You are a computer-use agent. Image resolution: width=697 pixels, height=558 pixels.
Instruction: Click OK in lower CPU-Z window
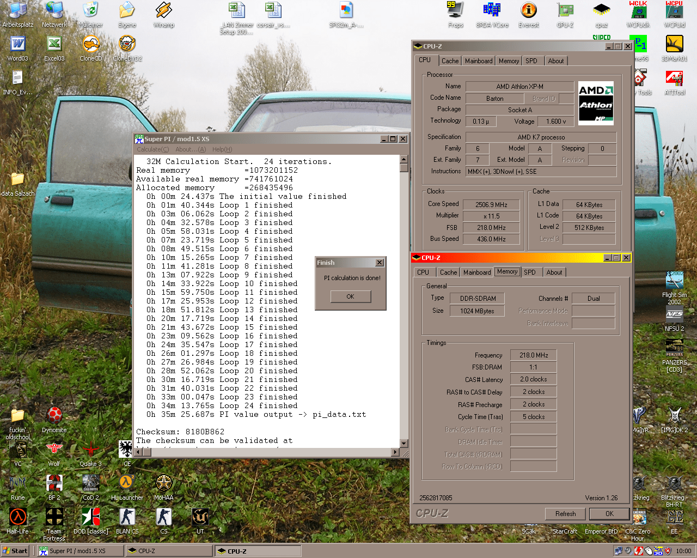click(609, 514)
